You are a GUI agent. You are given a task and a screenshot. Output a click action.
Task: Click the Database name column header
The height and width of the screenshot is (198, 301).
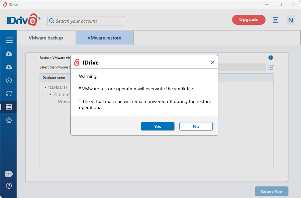click(54, 78)
